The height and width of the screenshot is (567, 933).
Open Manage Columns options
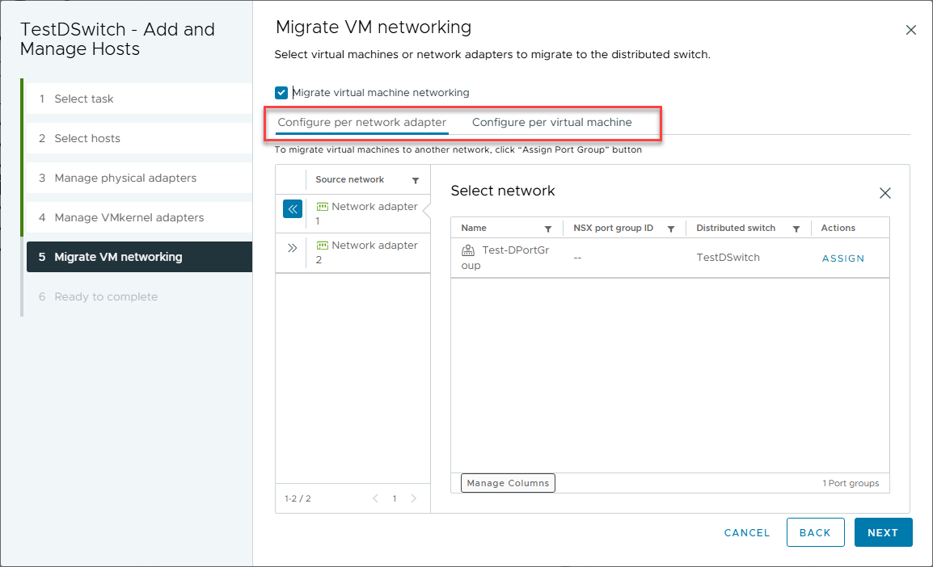click(508, 483)
